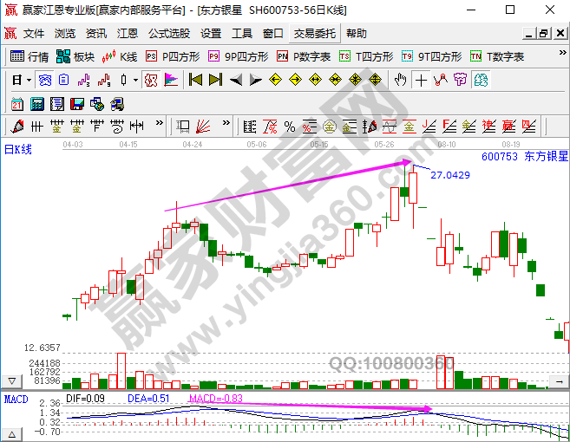The width and height of the screenshot is (570, 442).
Task: Click the 行情 (Quotes) toolbar icon
Action: 29,56
